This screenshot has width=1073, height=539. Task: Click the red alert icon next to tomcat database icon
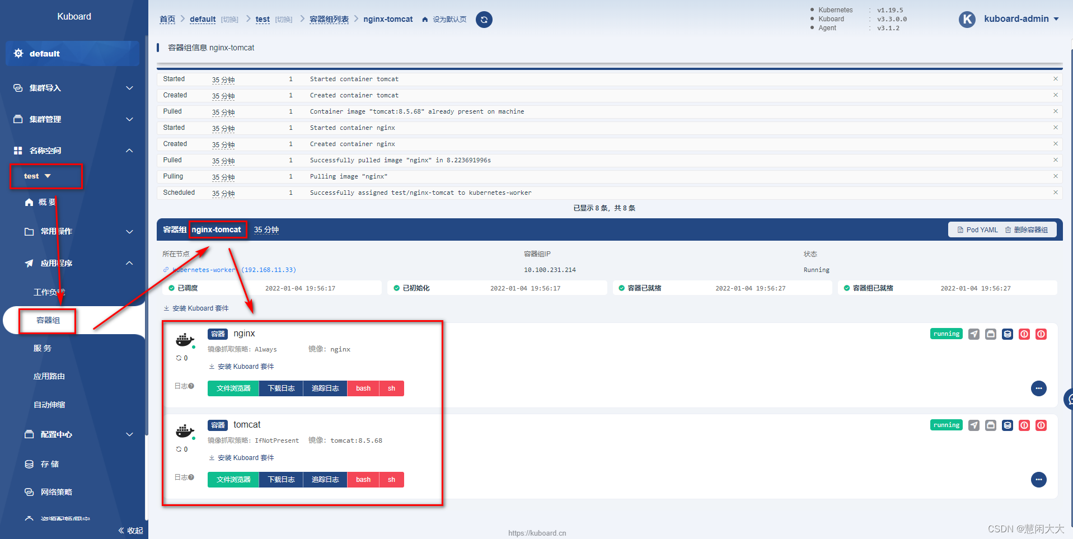tap(1024, 425)
